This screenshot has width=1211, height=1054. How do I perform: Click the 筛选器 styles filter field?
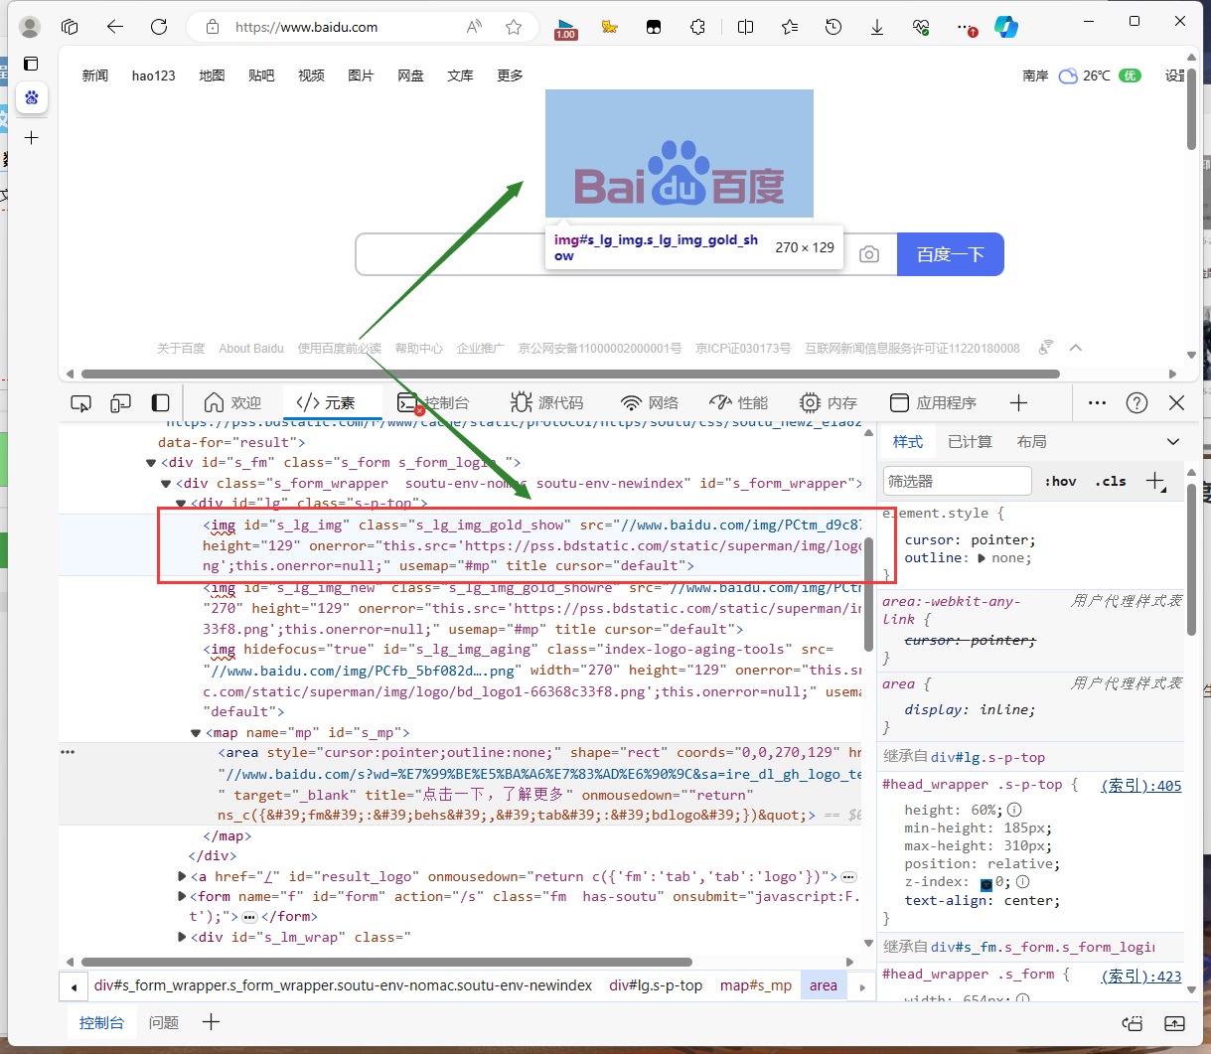957,481
